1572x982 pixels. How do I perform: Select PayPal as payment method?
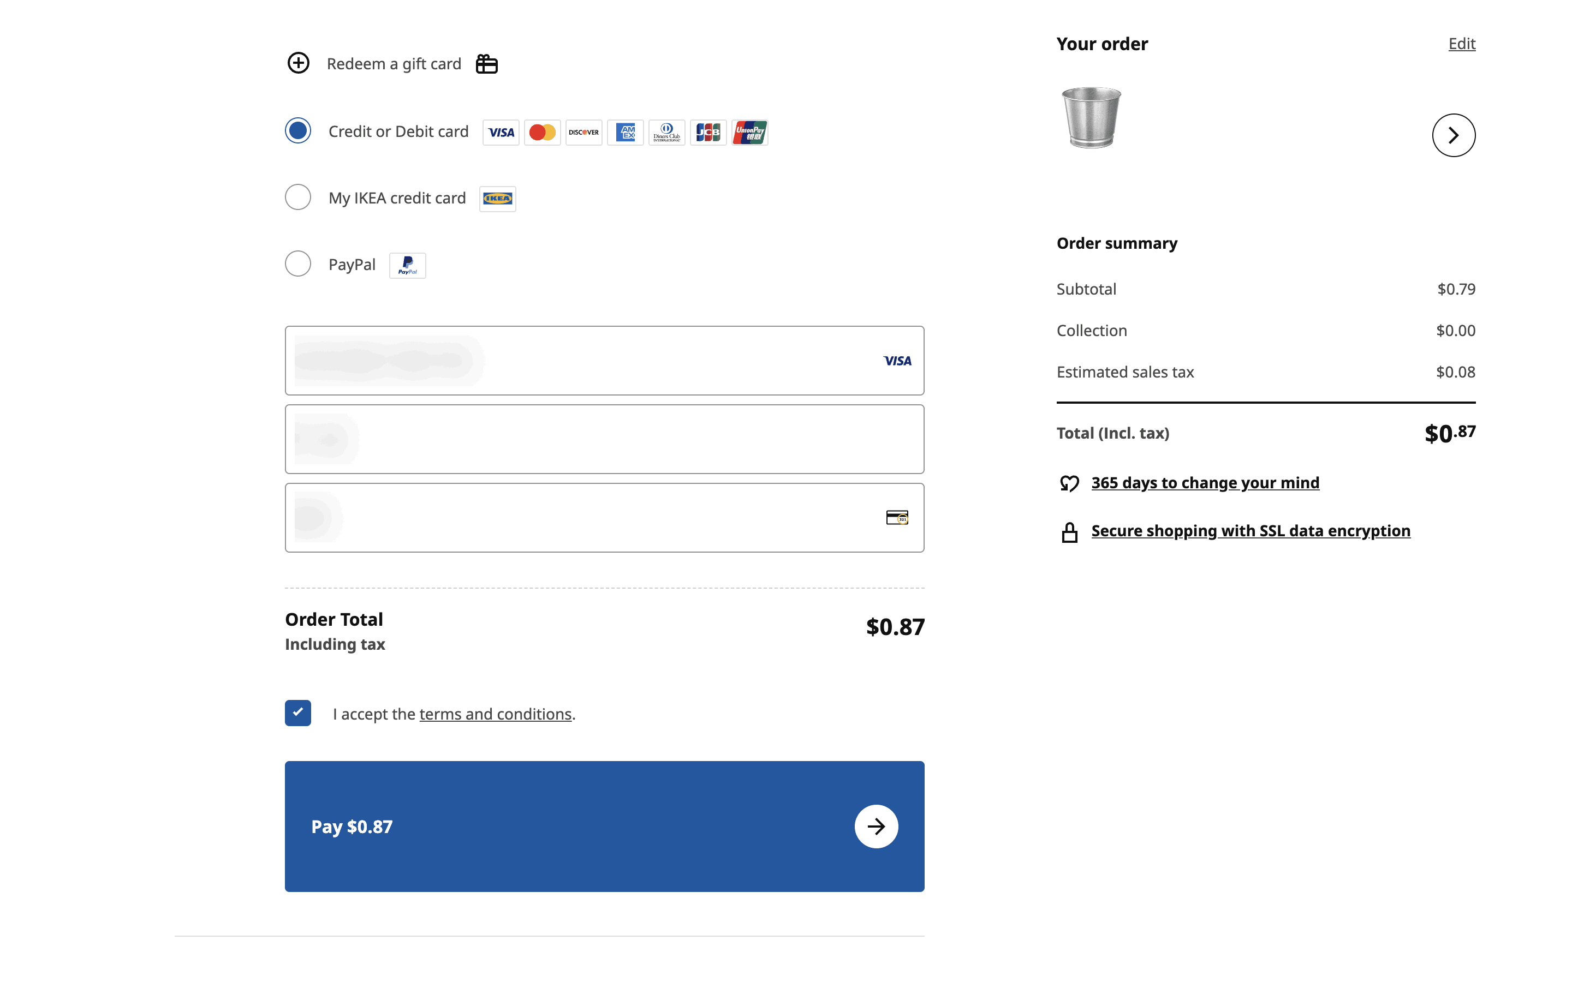pos(298,264)
